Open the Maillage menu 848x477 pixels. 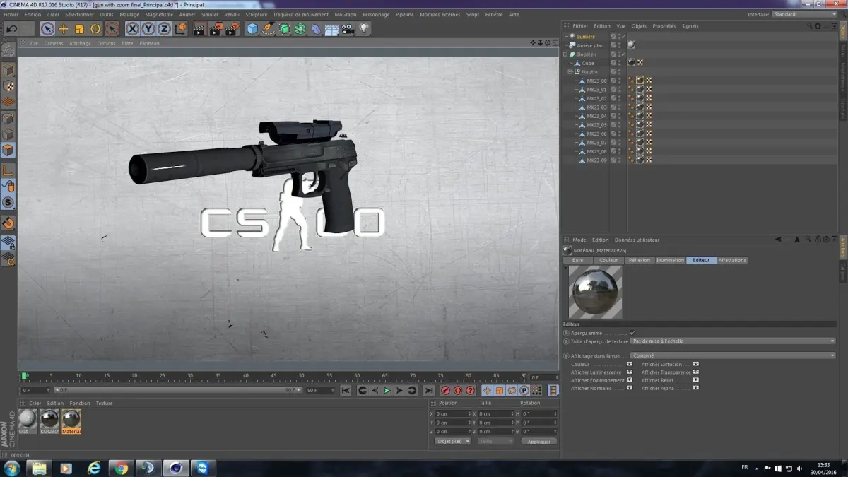129,14
